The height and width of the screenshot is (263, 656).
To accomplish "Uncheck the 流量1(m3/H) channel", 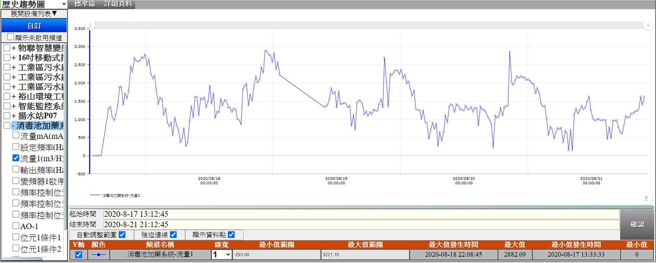I will click(x=16, y=158).
